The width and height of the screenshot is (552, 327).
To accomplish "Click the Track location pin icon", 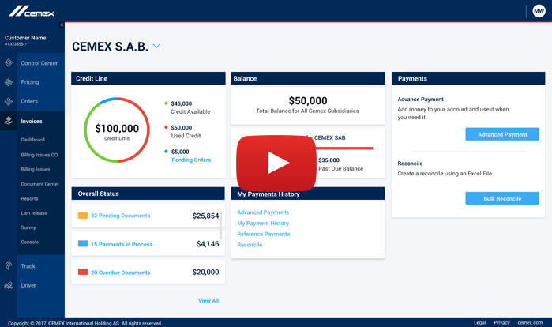I will (9, 265).
